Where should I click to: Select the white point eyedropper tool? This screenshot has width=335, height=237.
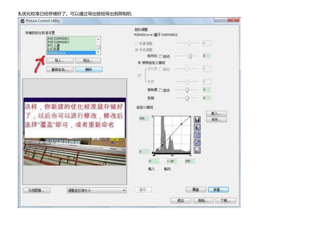tap(197, 135)
